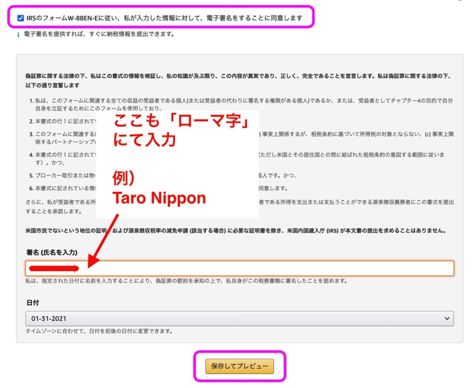Click the red 'Taro Nippon' example text

159,198
